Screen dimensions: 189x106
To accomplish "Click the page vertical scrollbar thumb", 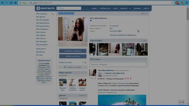I will tap(188, 14).
